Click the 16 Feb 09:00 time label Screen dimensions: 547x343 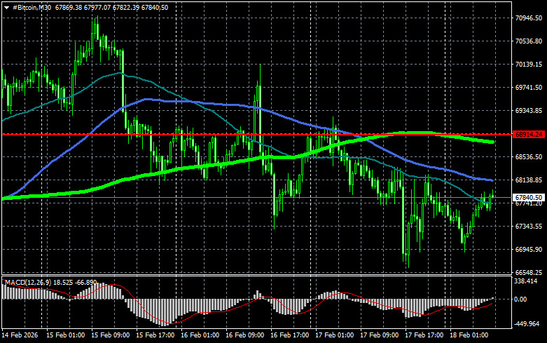point(247,336)
